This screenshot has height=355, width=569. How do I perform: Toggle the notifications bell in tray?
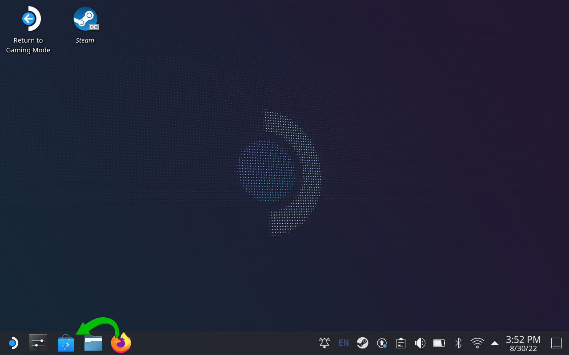325,343
